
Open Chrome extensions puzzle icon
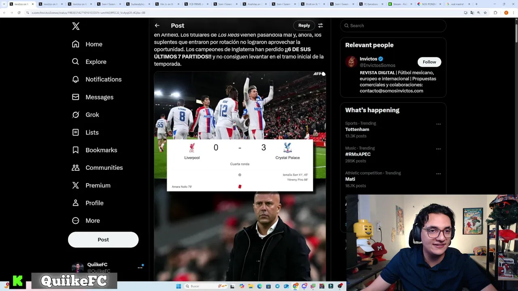[x=495, y=13]
